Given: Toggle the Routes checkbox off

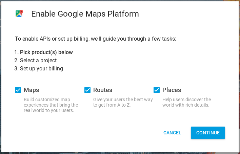Looking at the screenshot, I should tap(87, 90).
